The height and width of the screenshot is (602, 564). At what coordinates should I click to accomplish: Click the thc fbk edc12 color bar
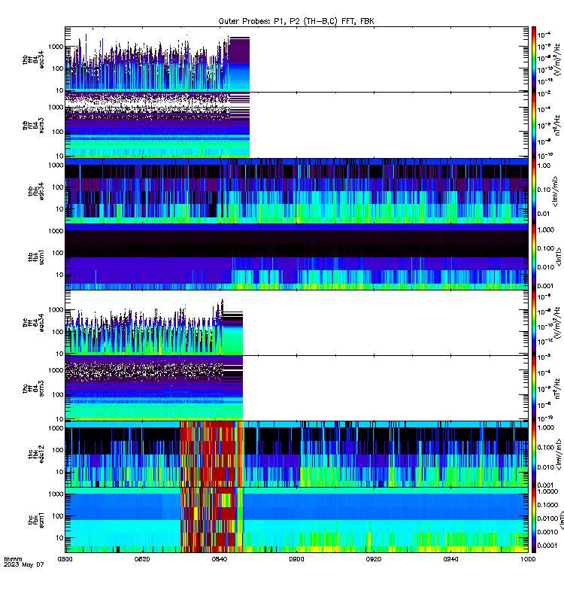click(534, 455)
